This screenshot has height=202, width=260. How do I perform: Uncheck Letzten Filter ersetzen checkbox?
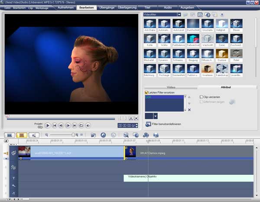(x=146, y=92)
